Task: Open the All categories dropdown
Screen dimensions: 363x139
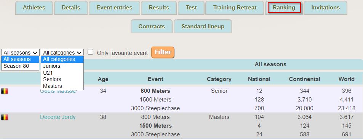Action: 62,53
